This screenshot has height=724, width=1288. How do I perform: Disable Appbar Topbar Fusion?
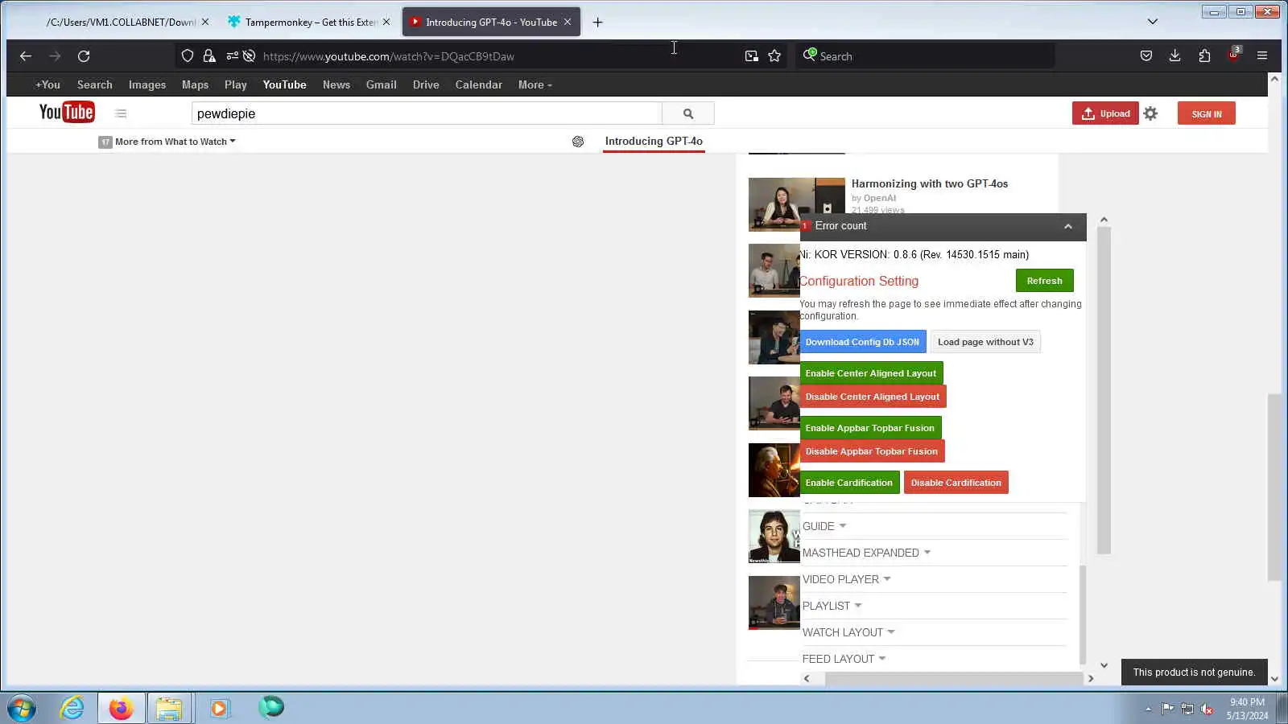[x=872, y=451]
